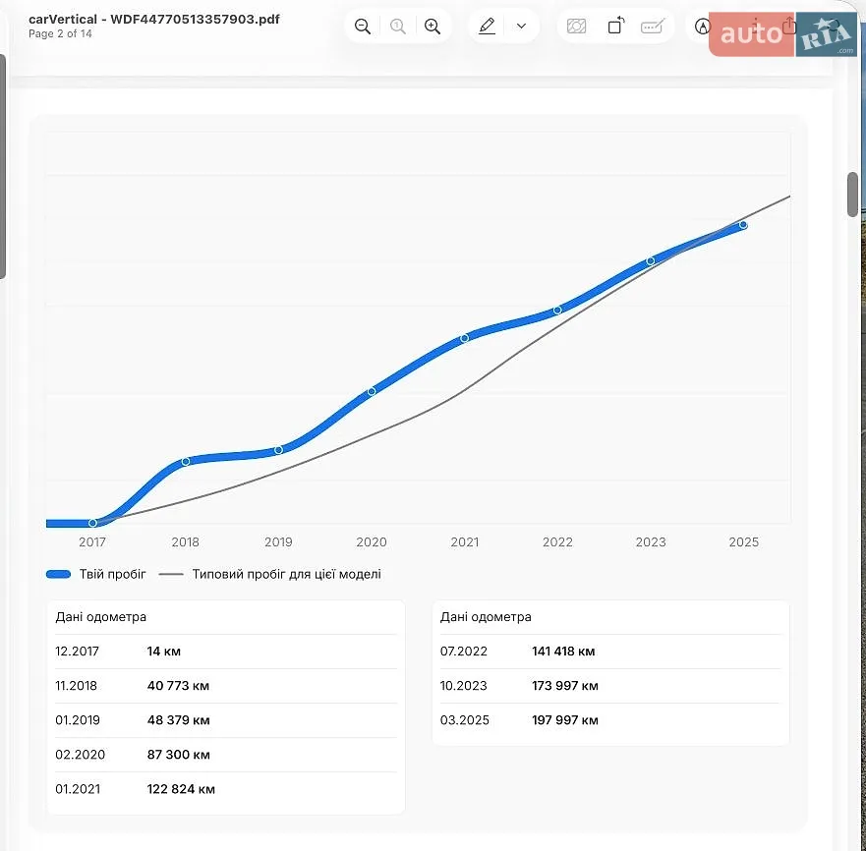
Task: Click the vertical scrollbar thumb
Action: 853,195
